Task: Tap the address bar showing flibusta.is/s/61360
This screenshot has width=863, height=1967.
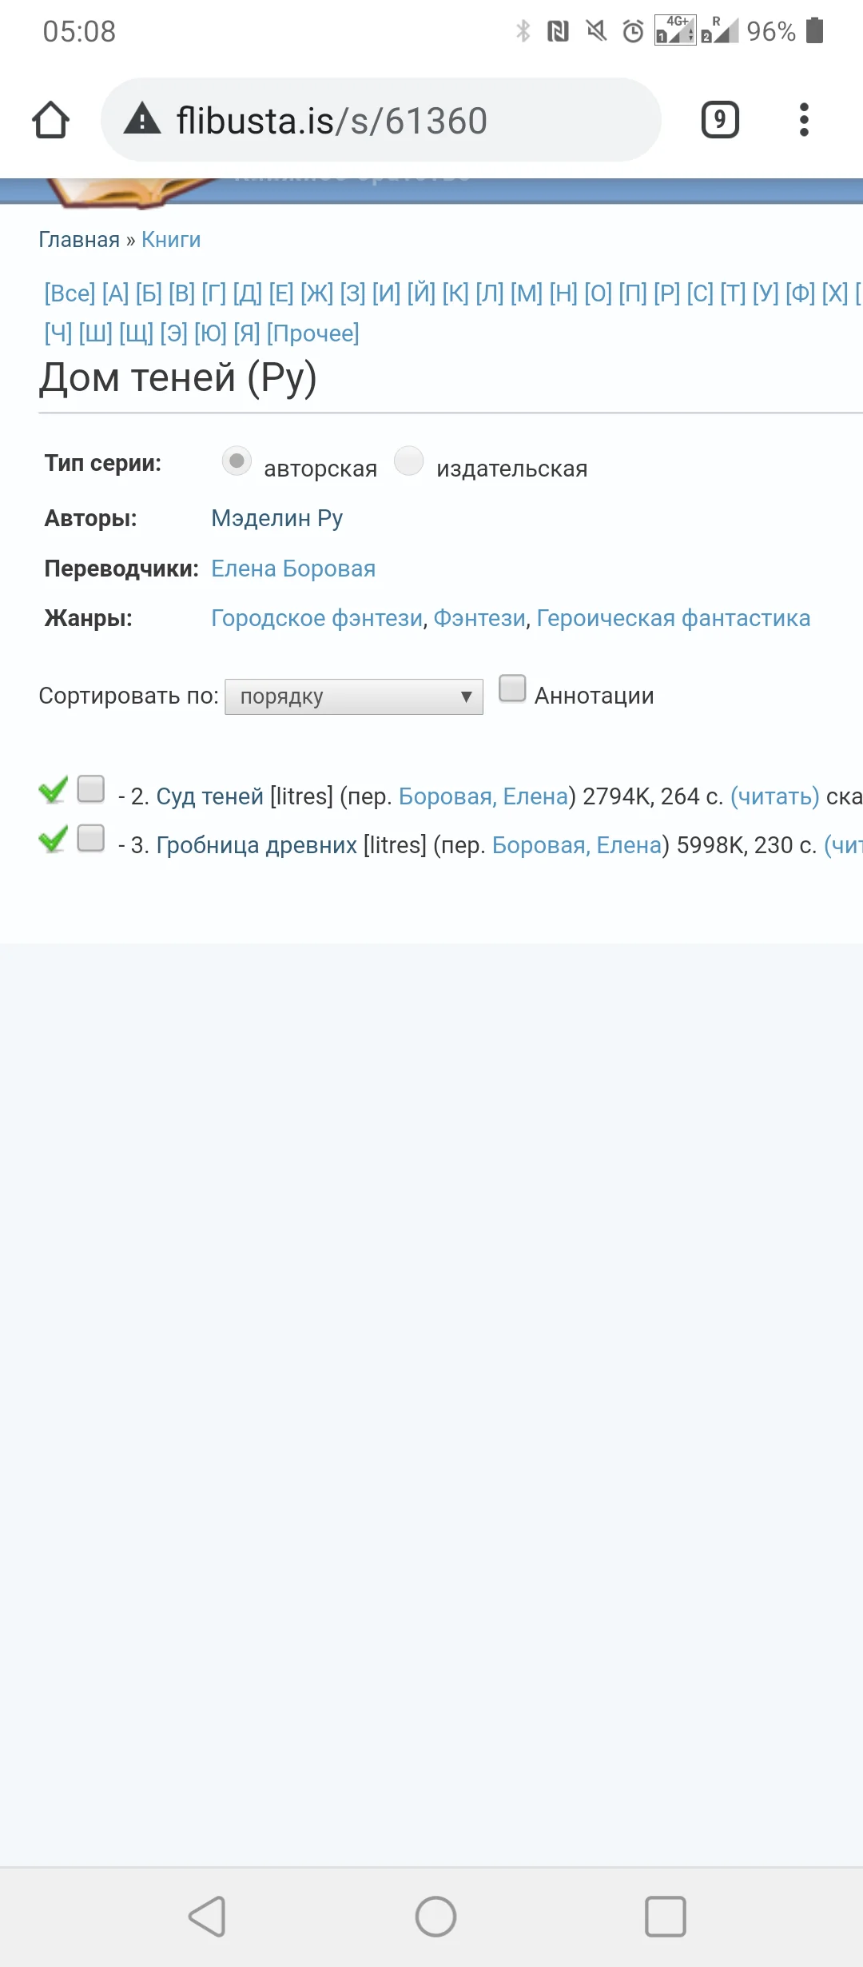Action: [384, 120]
